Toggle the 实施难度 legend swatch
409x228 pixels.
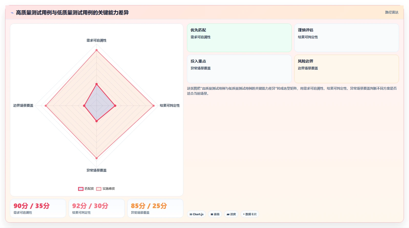tap(99, 189)
